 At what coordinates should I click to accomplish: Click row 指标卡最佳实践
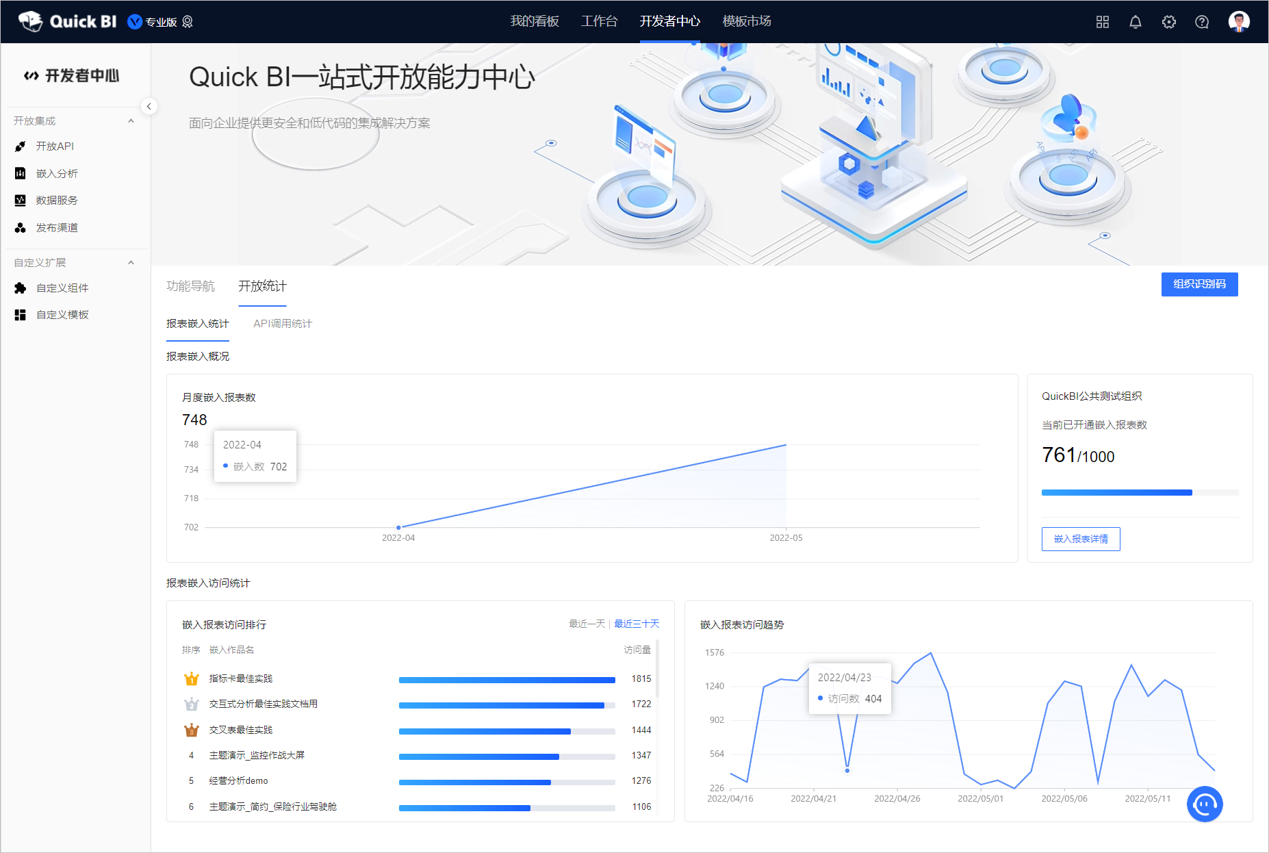(x=418, y=678)
